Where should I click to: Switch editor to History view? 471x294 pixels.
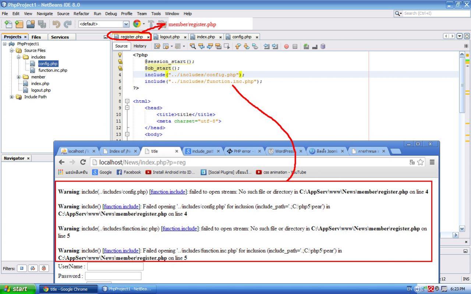tap(140, 46)
